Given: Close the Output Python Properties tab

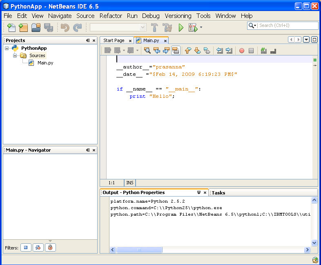Looking at the screenshot, I should click(205, 192).
